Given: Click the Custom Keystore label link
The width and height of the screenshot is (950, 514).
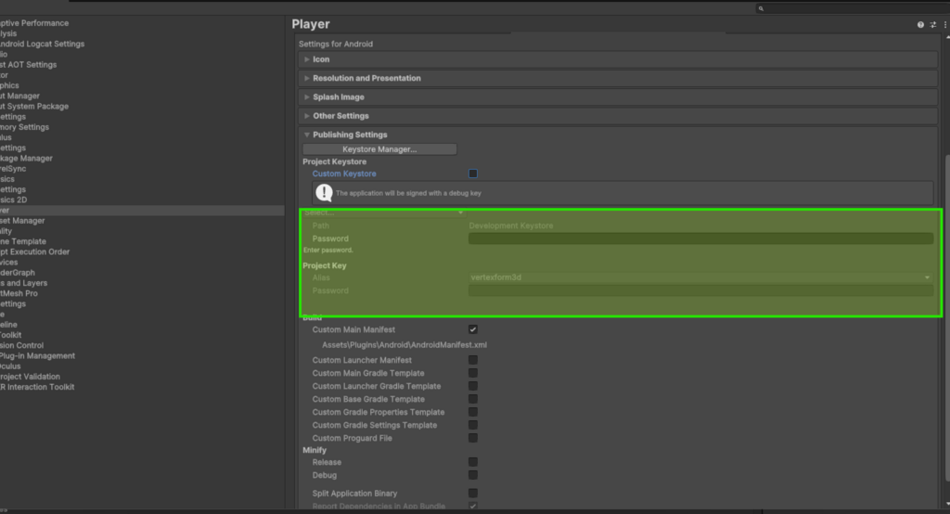Looking at the screenshot, I should tap(344, 174).
